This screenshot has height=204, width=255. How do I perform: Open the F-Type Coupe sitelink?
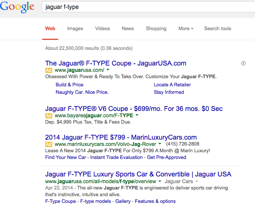tap(60, 201)
